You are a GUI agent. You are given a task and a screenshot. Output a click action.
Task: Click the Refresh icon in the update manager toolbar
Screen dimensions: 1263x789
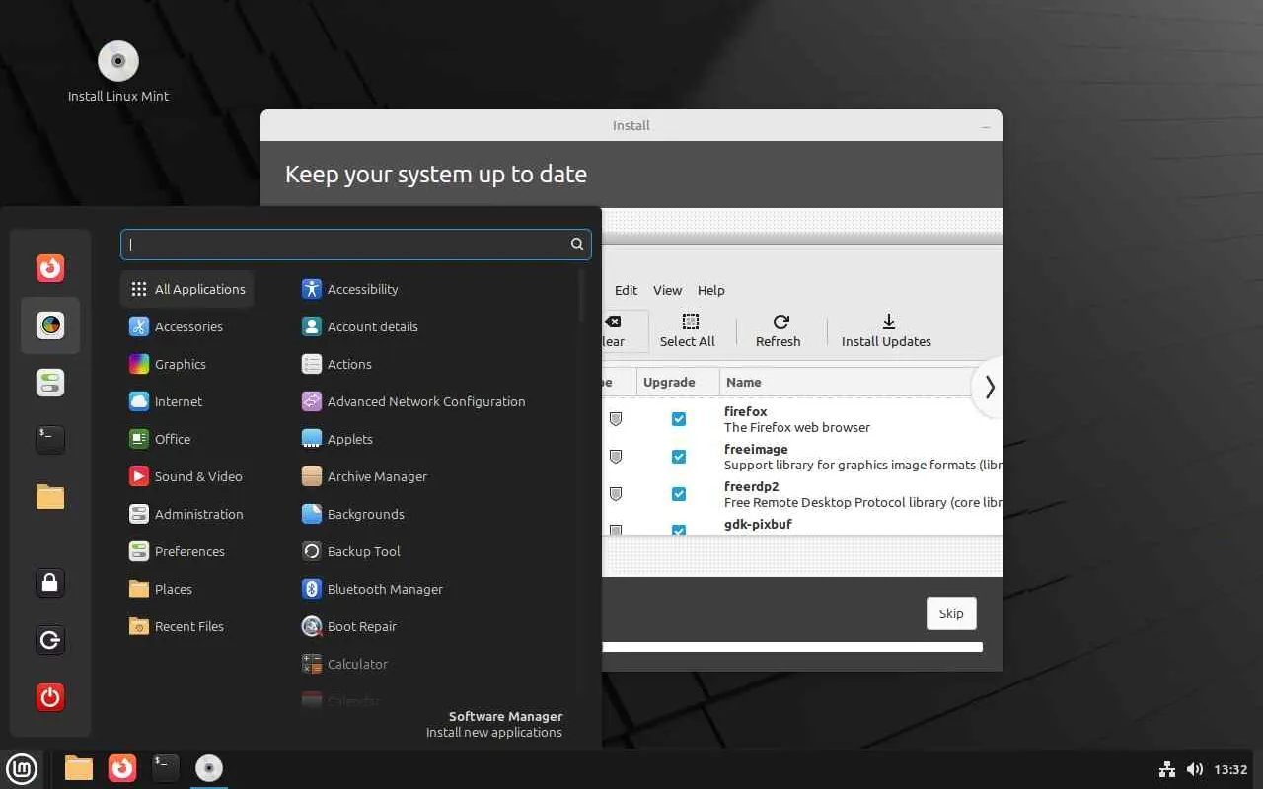779,330
